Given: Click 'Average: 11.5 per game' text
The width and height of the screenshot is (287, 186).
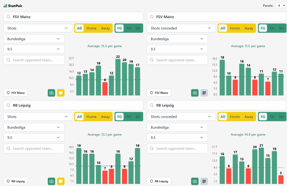Looking at the screenshot, I should 248,46.
